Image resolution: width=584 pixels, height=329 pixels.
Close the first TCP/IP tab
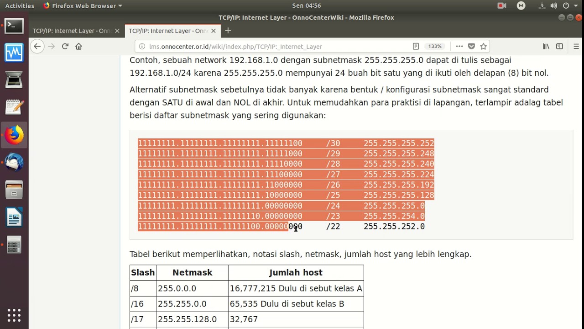pos(117,31)
